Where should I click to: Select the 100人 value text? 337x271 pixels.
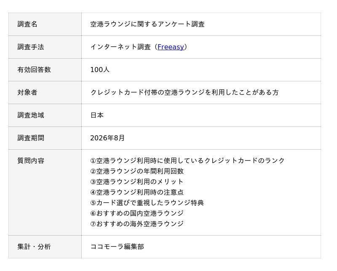tap(100, 70)
